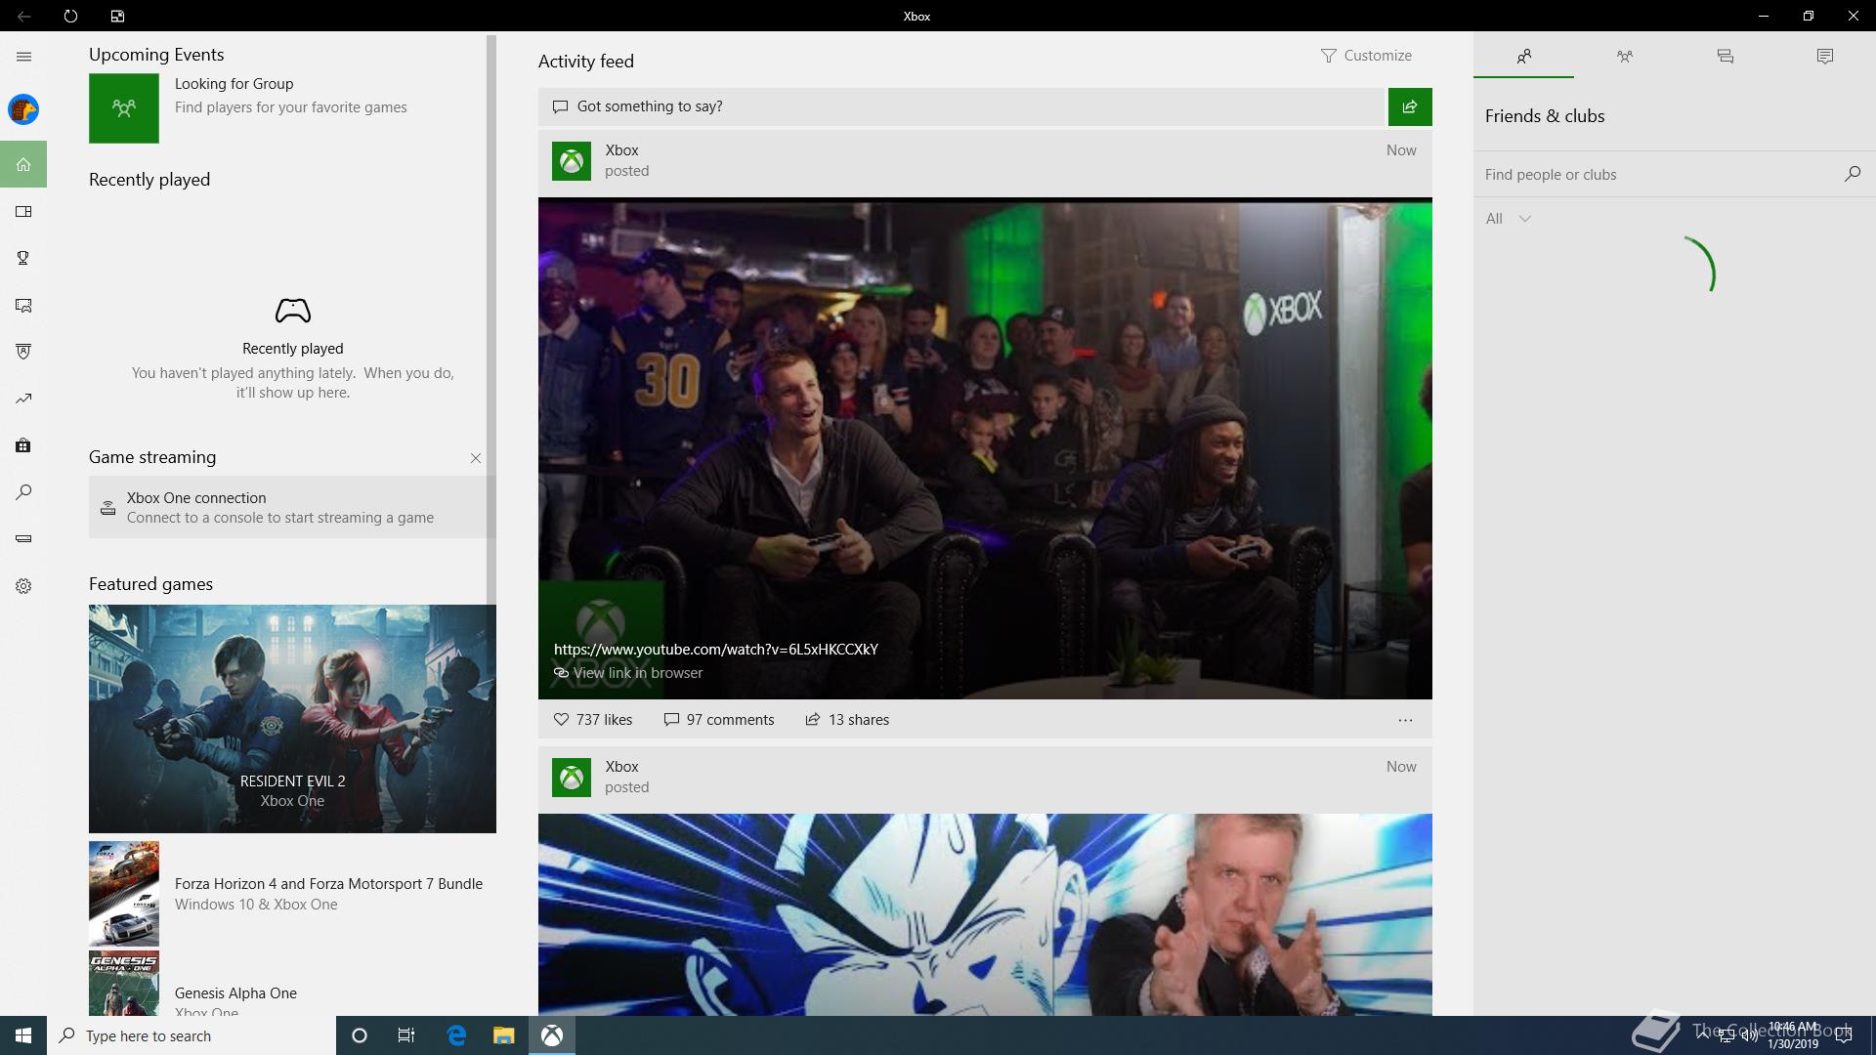The width and height of the screenshot is (1876, 1055).
Task: Expand the All filter dropdown
Action: [x=1508, y=219]
